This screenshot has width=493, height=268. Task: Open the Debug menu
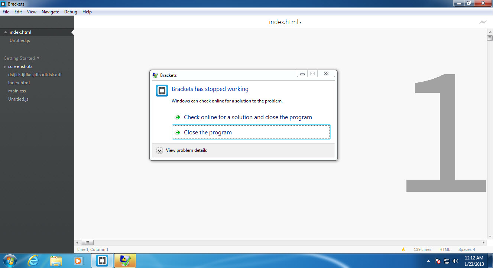pos(71,12)
